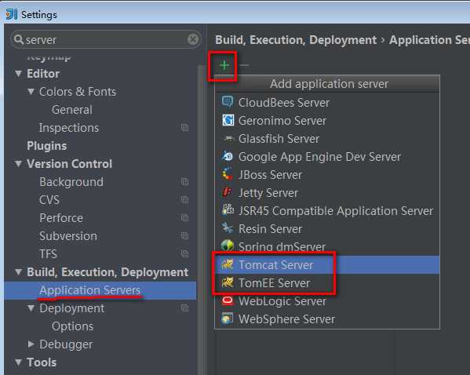The height and width of the screenshot is (375, 470).
Task: Click the TomEE Server cat icon
Action: point(228,282)
